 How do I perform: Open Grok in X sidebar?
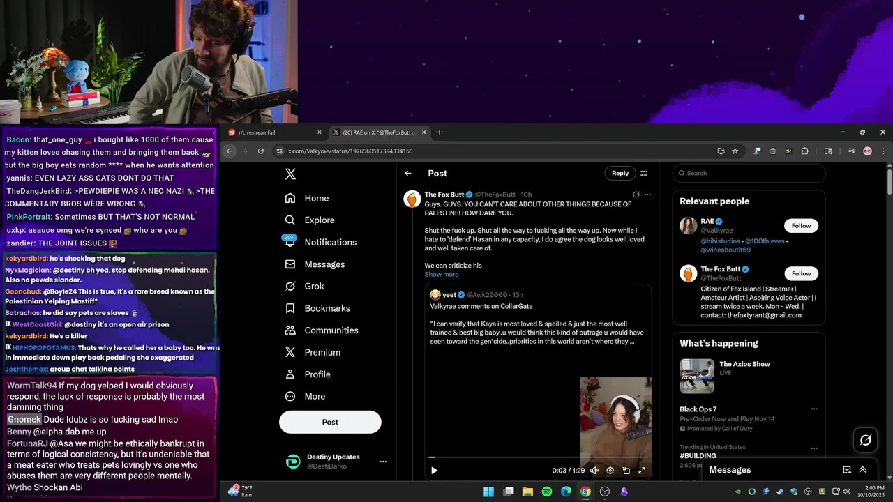click(305, 287)
